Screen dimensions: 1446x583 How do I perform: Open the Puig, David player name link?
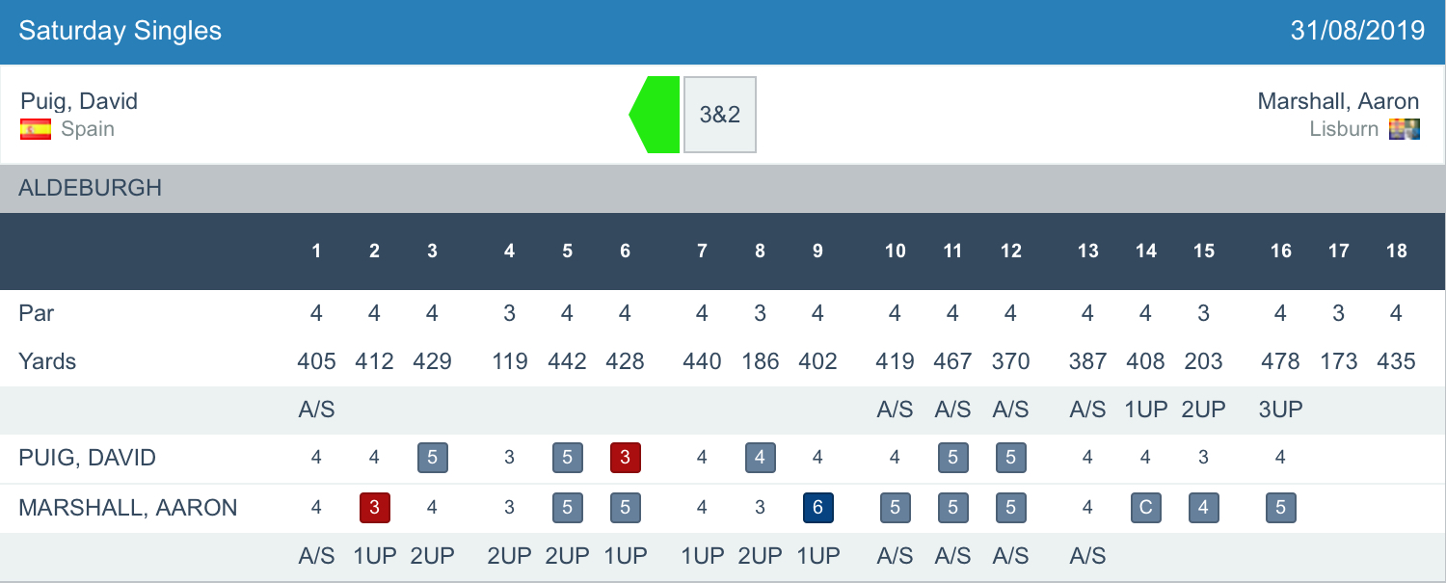79,101
